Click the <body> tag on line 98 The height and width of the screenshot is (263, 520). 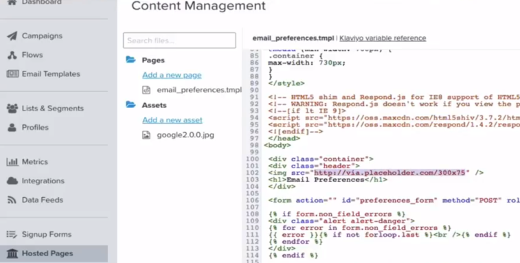[x=278, y=146]
